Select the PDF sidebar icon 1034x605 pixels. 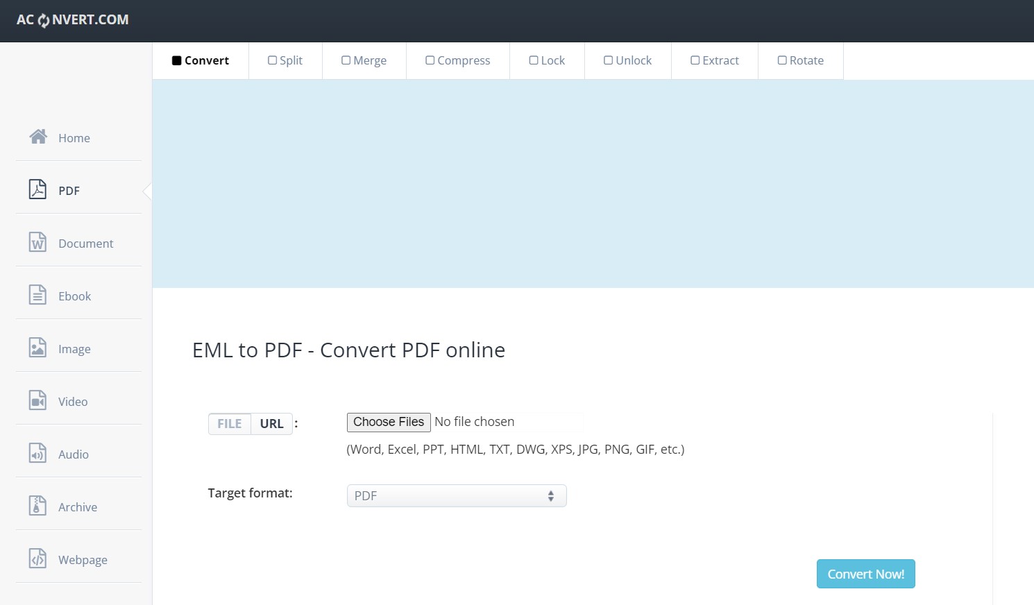[38, 189]
